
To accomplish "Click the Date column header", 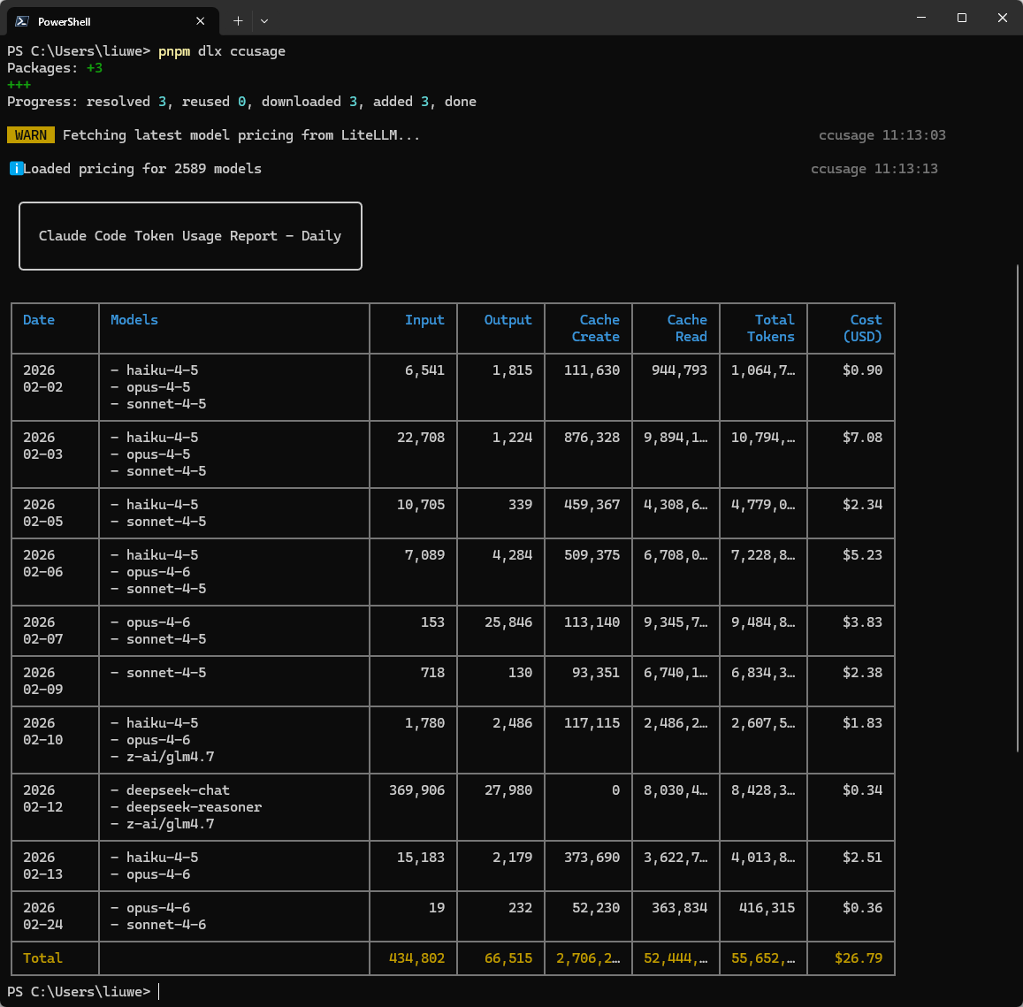I will 39,320.
